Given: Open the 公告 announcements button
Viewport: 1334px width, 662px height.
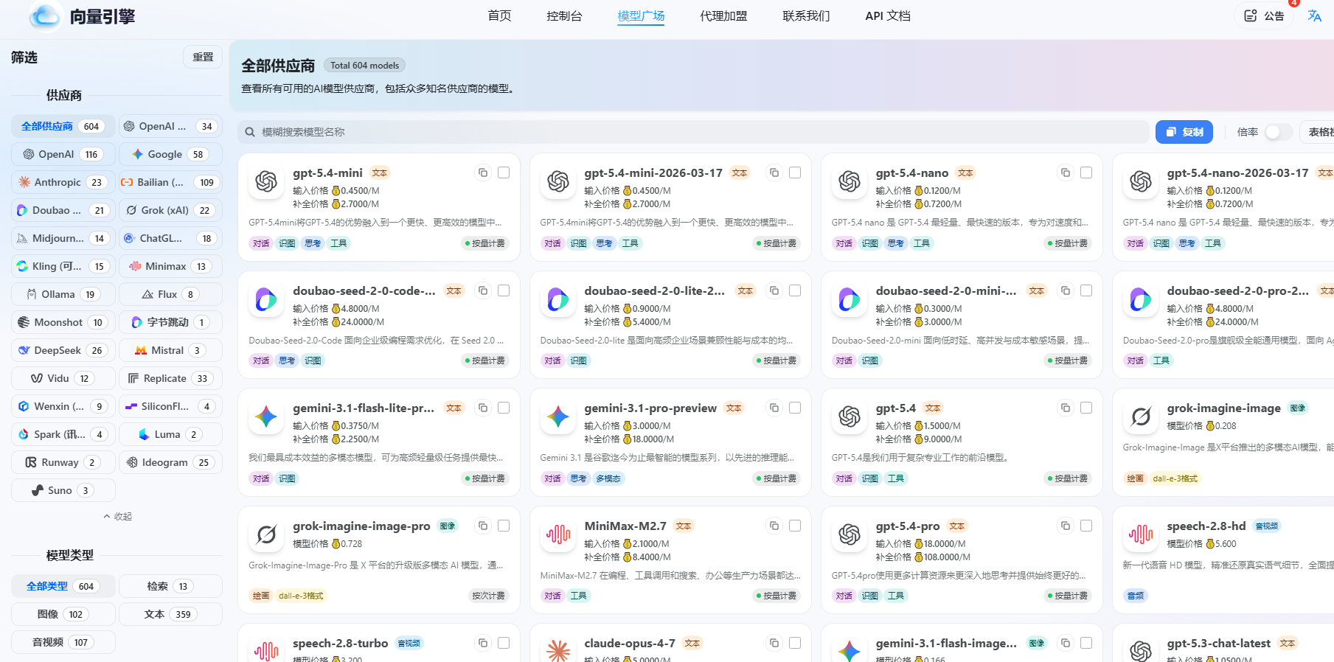Looking at the screenshot, I should [1264, 15].
